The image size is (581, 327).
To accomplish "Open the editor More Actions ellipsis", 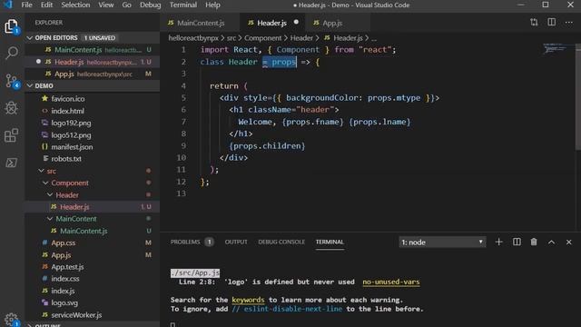I will coord(569,23).
